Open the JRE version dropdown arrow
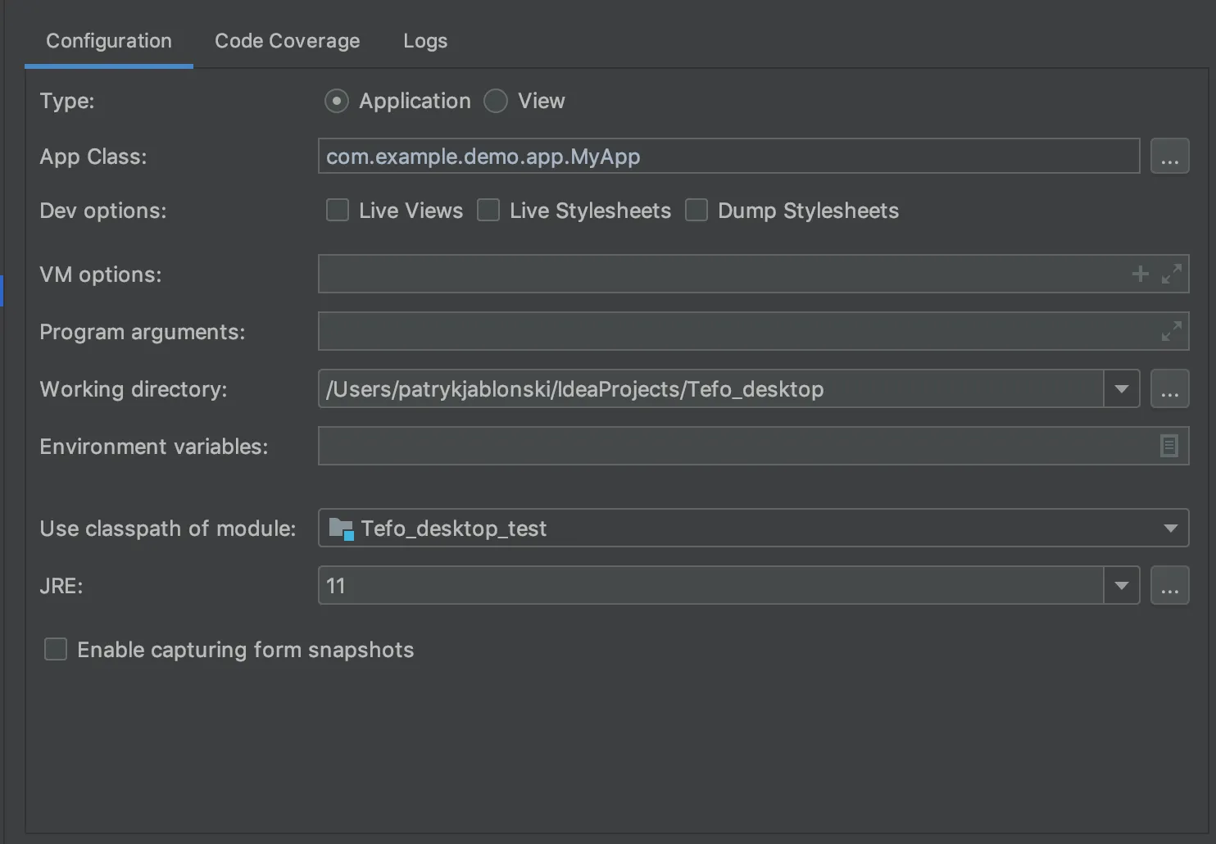Image resolution: width=1216 pixels, height=844 pixels. (1121, 586)
